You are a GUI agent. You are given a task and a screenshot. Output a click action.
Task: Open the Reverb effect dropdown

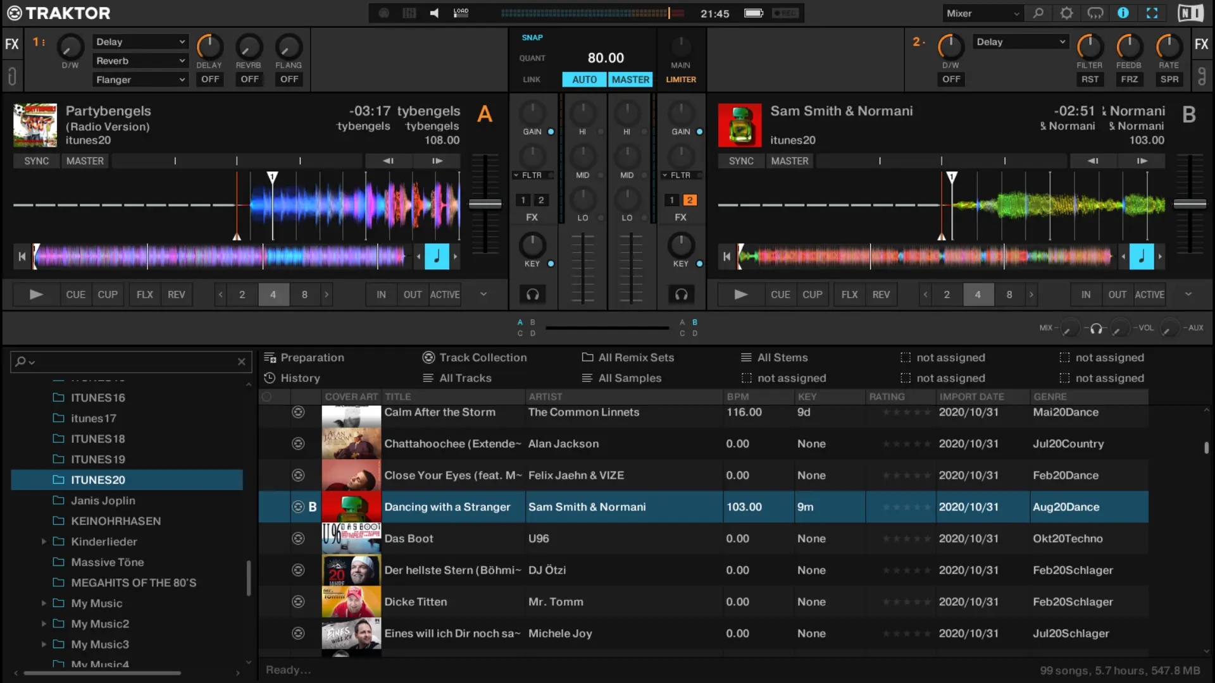click(140, 61)
